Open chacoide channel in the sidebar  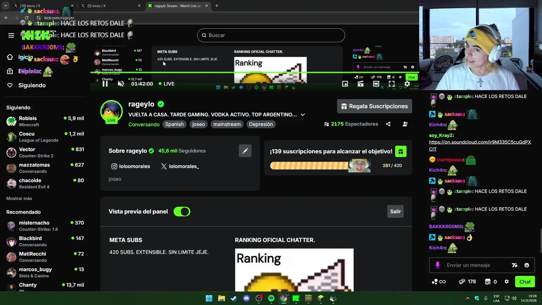click(x=45, y=183)
